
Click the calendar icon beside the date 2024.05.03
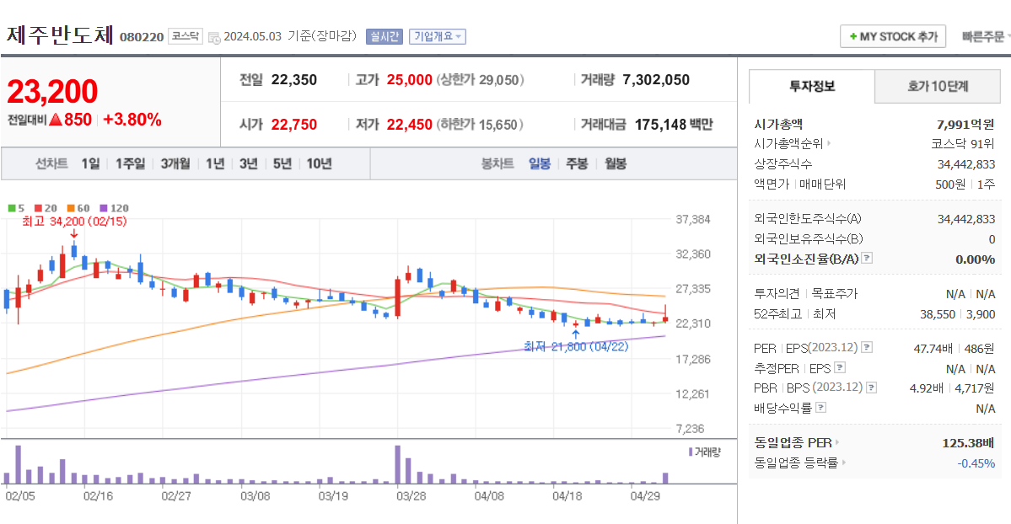point(214,37)
